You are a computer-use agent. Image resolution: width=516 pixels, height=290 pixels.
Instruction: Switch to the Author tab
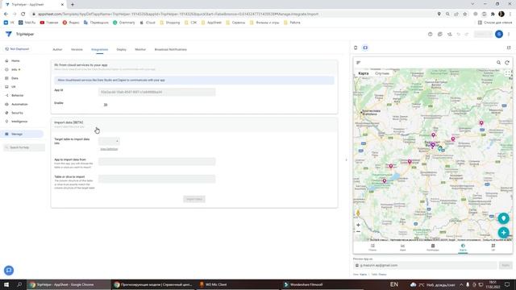(x=57, y=49)
